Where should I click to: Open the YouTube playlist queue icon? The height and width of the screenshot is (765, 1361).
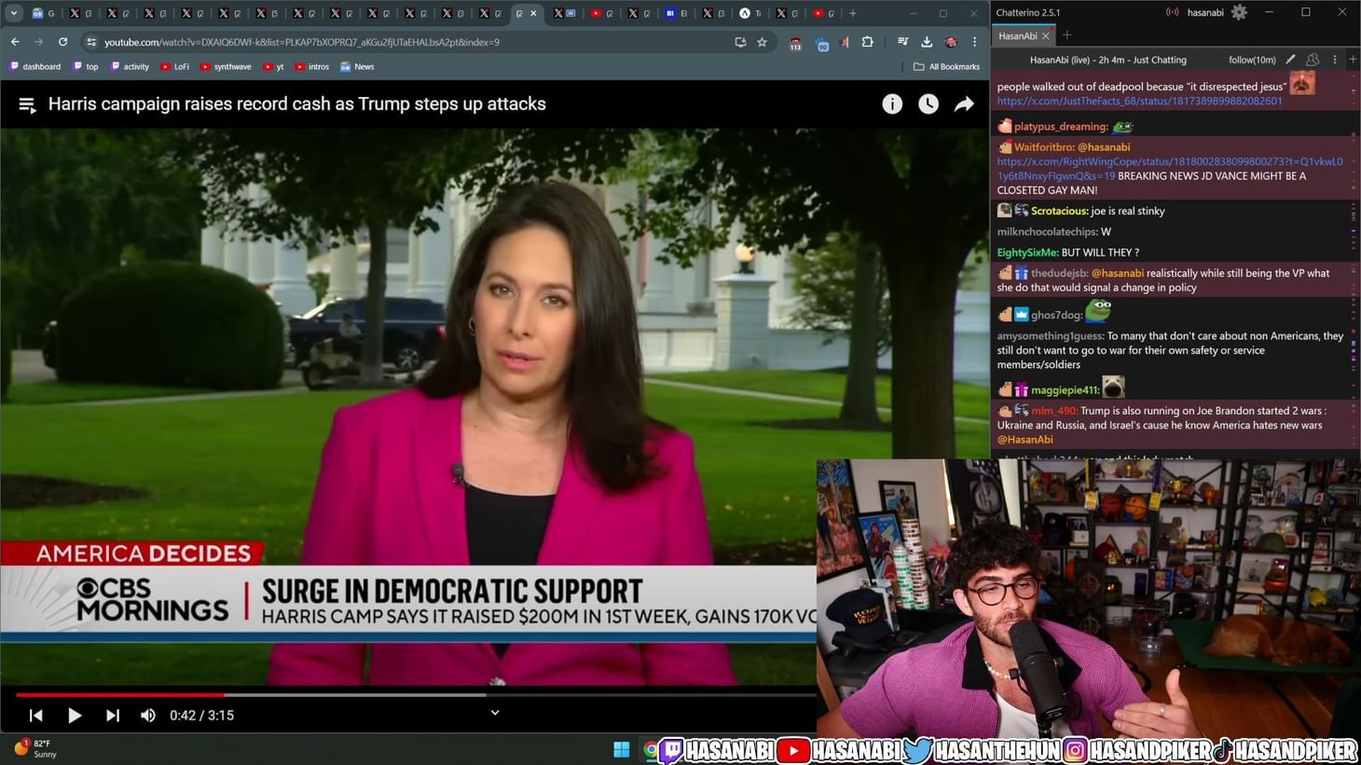pos(27,105)
